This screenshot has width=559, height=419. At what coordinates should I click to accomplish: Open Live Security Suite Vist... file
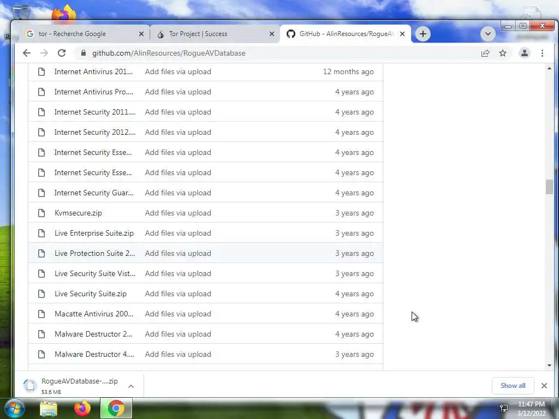[x=95, y=274]
